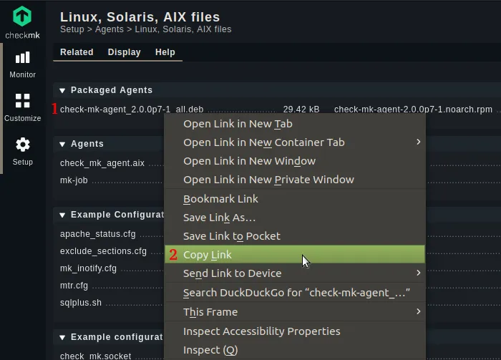Collapse the Agents section
Screen dimensions: 501x360
tap(62, 145)
